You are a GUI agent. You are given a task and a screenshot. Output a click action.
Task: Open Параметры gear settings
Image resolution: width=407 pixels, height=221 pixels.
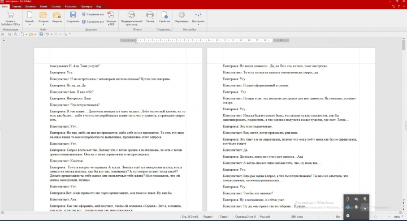point(181,17)
